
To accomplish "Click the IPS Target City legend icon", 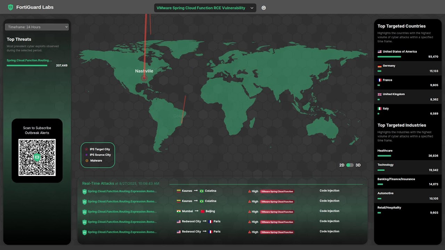I will [86, 149].
